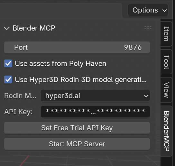Select the BlenderMCP sidebar tab

coord(166,131)
